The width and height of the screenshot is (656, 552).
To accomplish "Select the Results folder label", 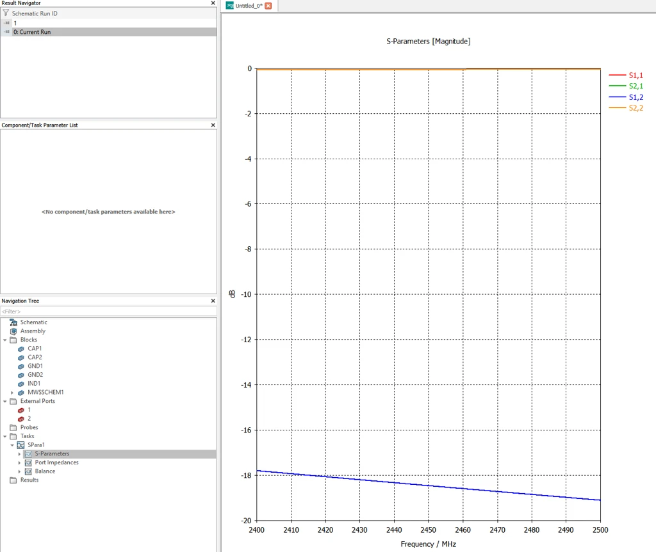I will pos(29,480).
